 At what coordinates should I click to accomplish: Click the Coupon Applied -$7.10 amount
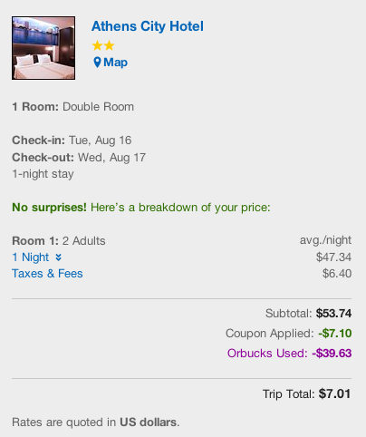[335, 334]
